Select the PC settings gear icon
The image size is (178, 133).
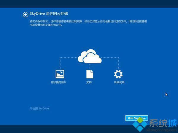pos(118,74)
